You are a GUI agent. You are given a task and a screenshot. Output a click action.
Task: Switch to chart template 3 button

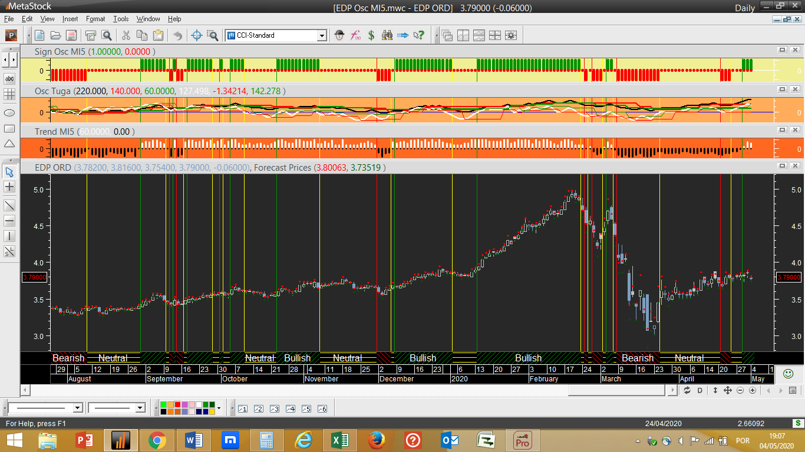point(274,408)
